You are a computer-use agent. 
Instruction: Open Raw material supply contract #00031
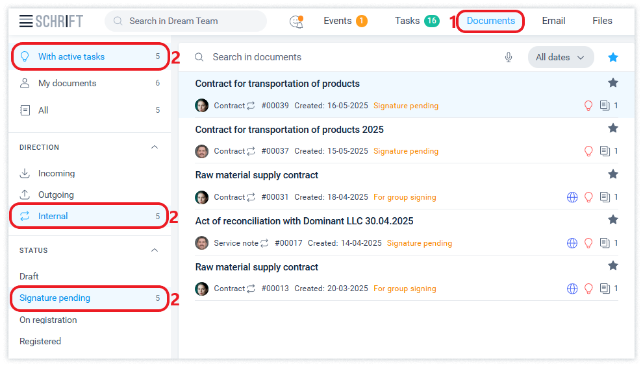pyautogui.click(x=257, y=175)
